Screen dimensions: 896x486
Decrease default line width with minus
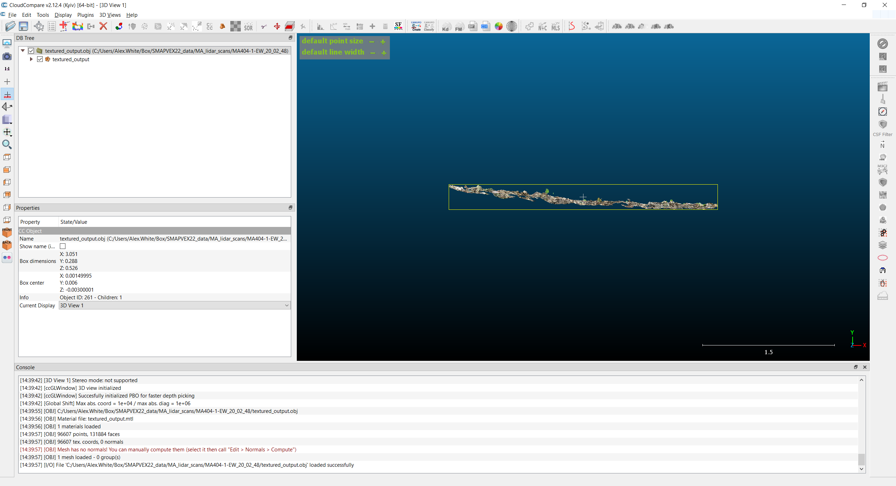(x=373, y=53)
